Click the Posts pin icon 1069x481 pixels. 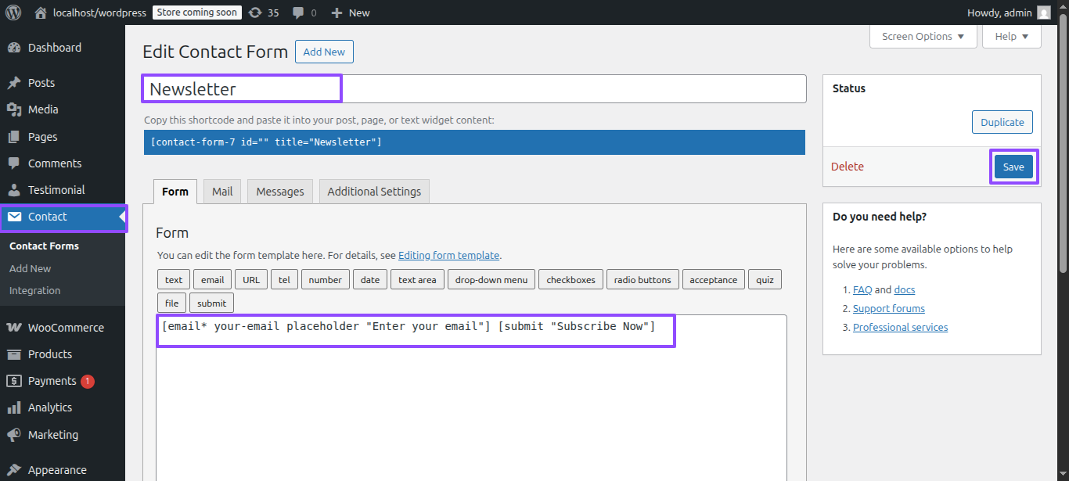coord(14,83)
